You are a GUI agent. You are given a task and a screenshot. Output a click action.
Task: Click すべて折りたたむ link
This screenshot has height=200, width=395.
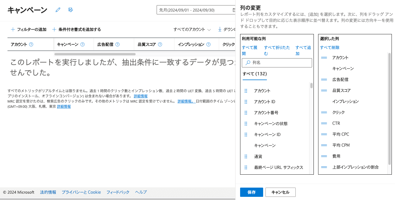click(277, 50)
